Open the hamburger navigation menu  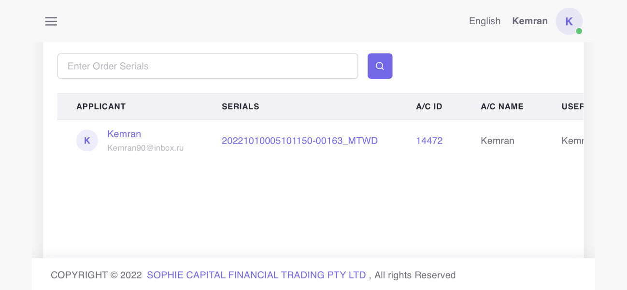[51, 21]
